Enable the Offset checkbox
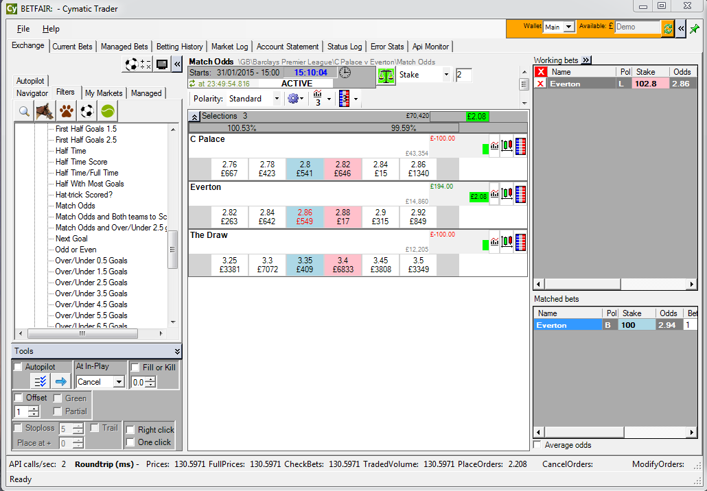707x491 pixels. (19, 397)
